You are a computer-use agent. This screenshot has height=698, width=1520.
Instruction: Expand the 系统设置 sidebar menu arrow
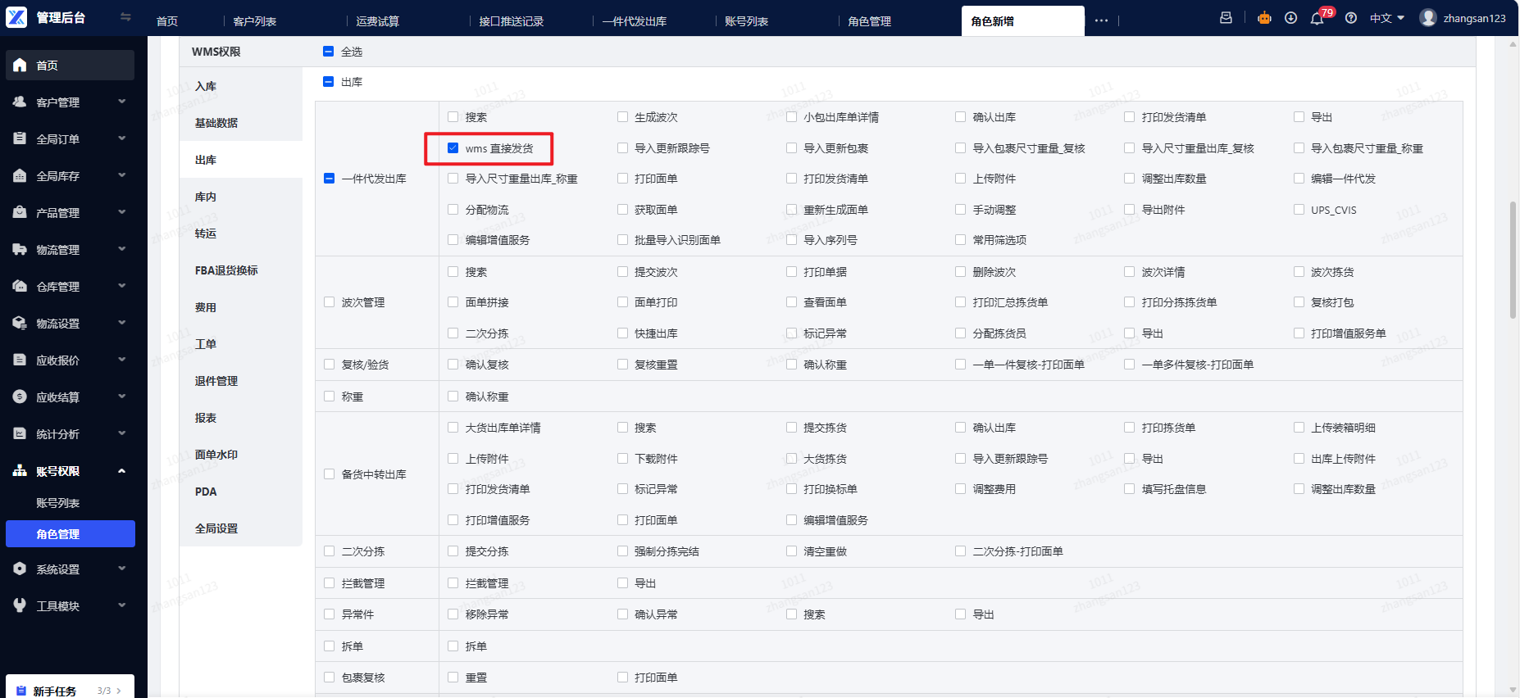click(x=121, y=569)
